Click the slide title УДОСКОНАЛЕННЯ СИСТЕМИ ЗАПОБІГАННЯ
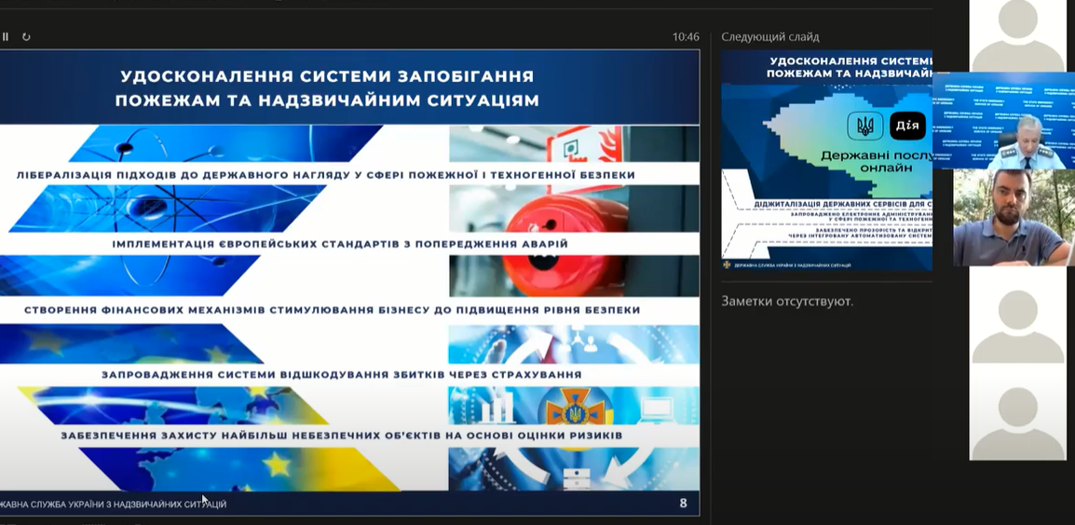 pyautogui.click(x=326, y=76)
